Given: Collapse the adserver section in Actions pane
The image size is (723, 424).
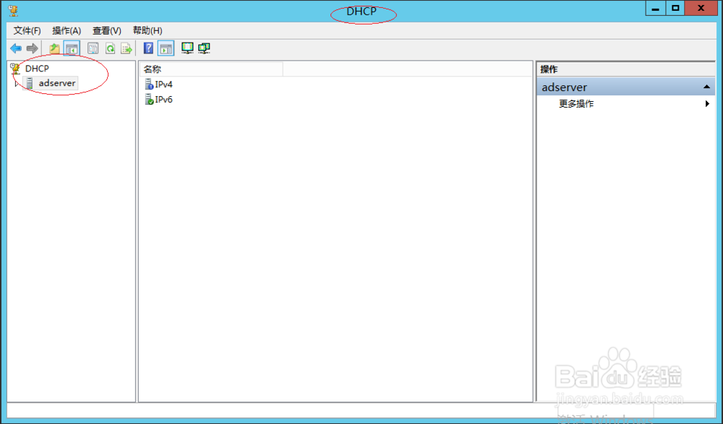Looking at the screenshot, I should (x=705, y=87).
